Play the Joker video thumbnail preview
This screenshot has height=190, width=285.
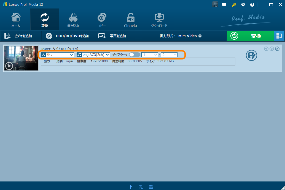coord(9,66)
